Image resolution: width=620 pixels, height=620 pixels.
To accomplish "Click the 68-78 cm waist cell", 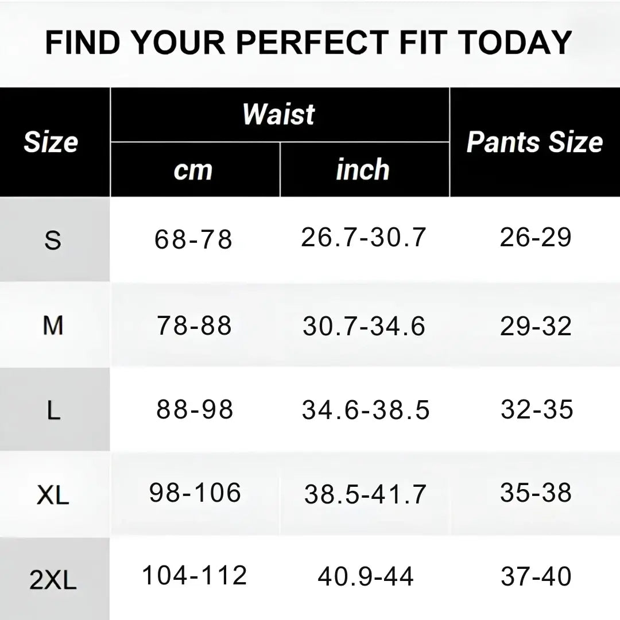I will 193,239.
